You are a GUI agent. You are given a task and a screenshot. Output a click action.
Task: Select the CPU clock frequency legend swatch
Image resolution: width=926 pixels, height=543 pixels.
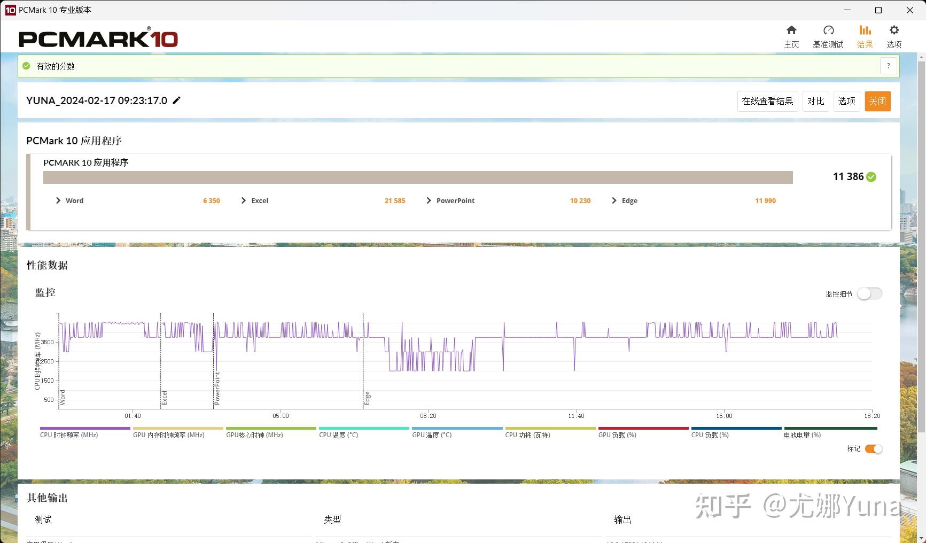(x=85, y=429)
